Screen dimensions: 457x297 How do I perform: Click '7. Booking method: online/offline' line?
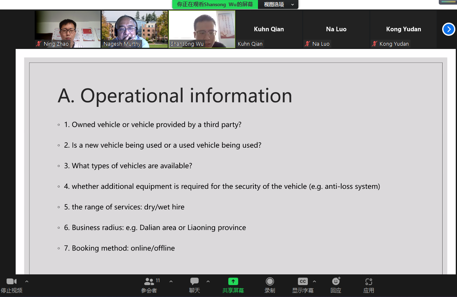[120, 248]
